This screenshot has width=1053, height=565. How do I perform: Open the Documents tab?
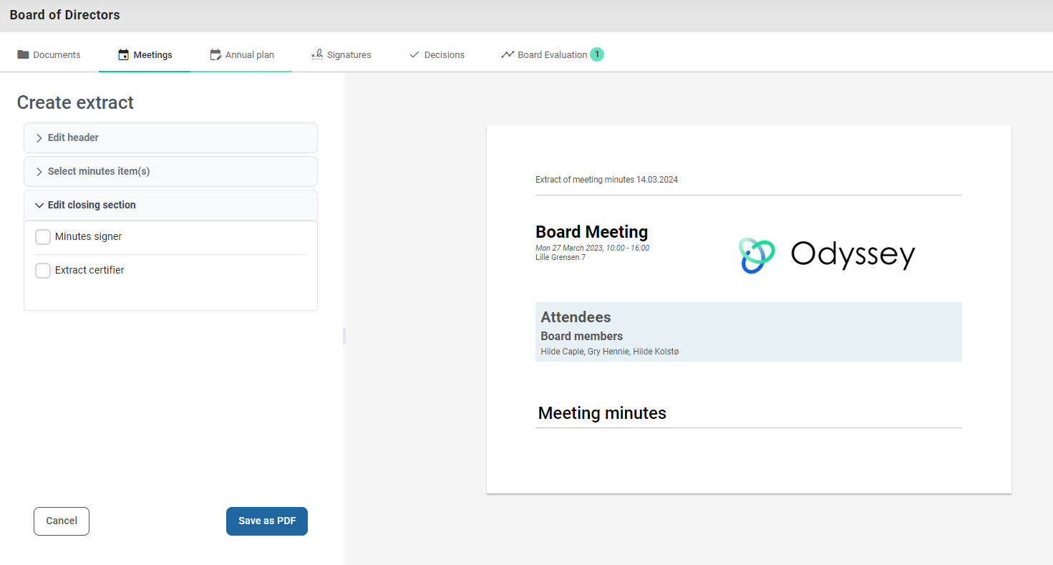(x=49, y=54)
